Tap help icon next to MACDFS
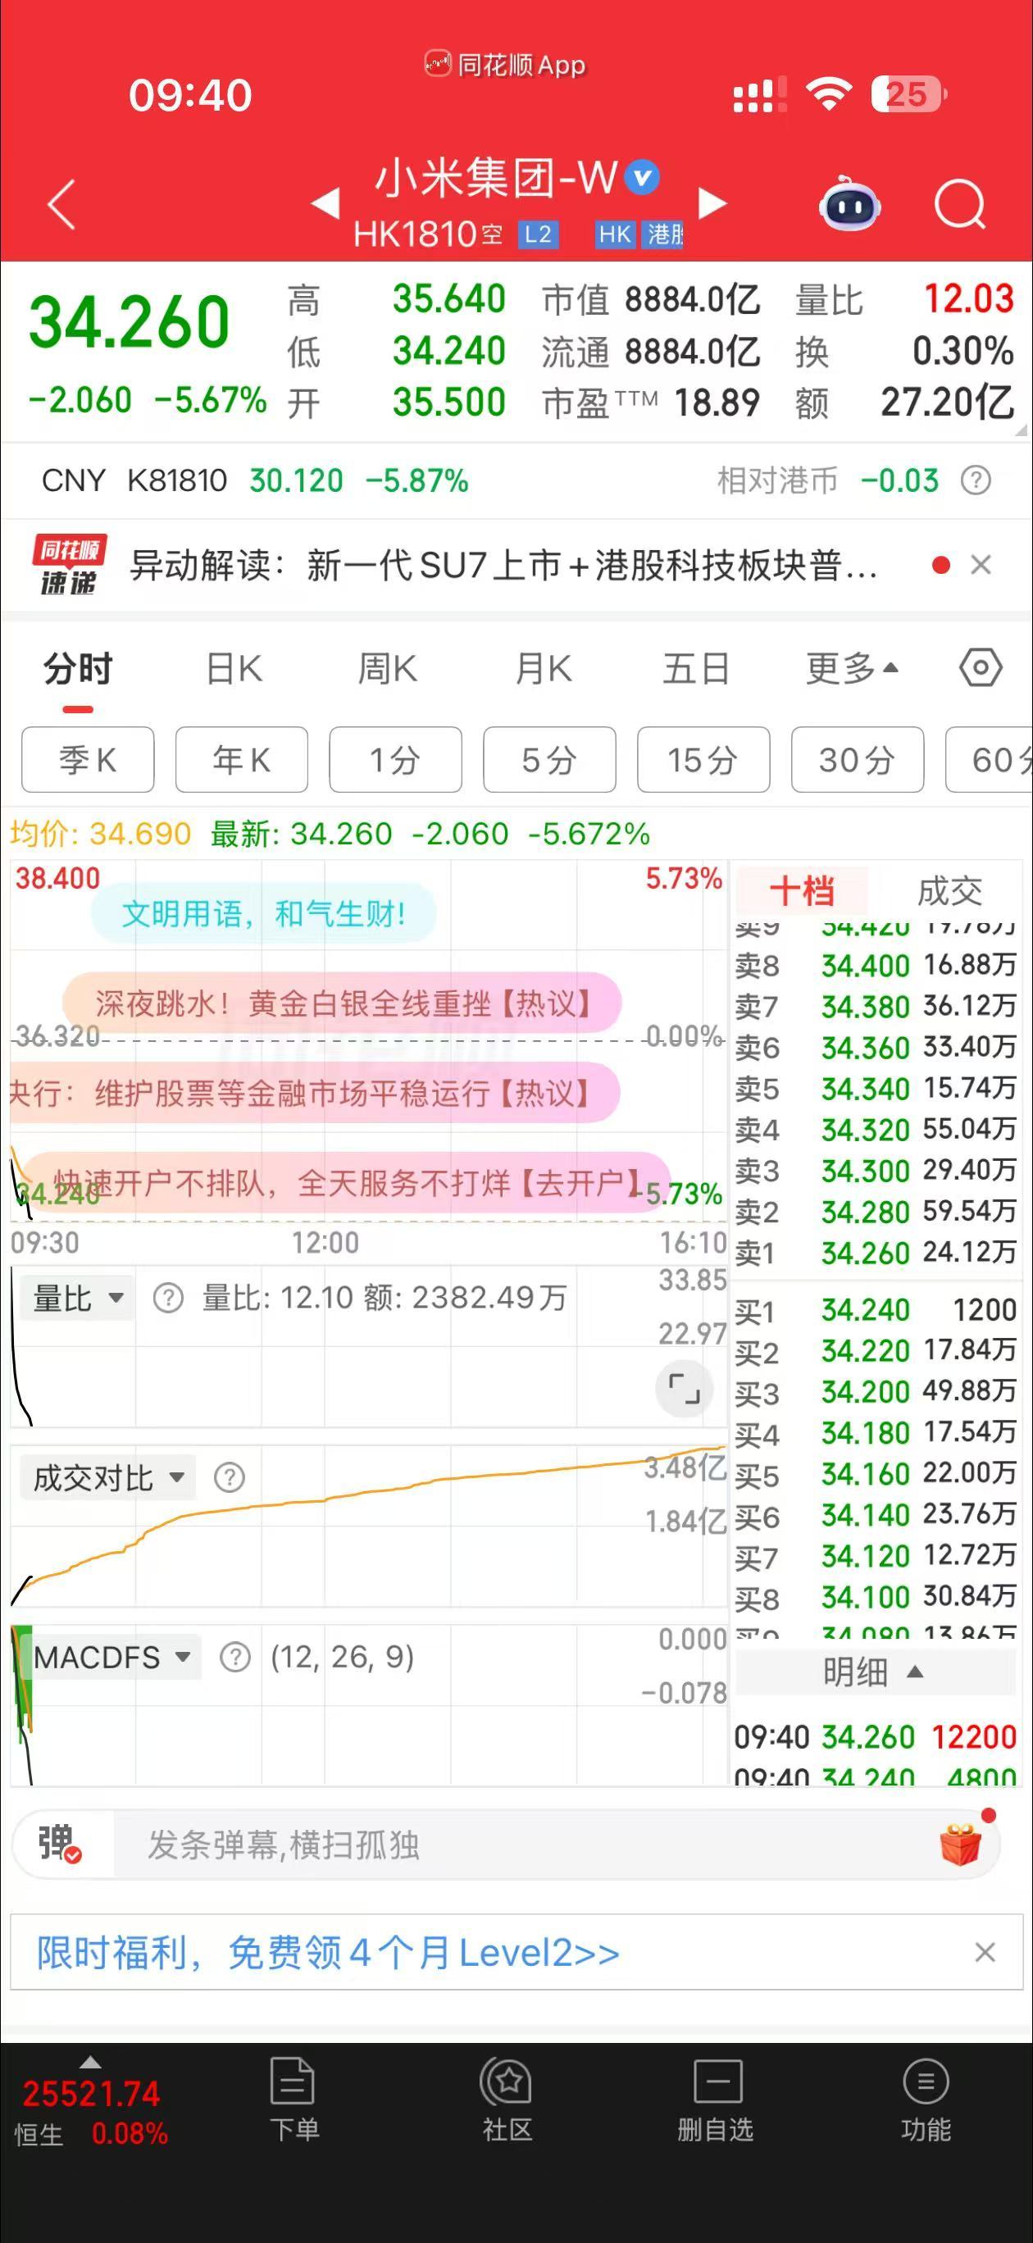1033x2243 pixels. pyautogui.click(x=234, y=1657)
